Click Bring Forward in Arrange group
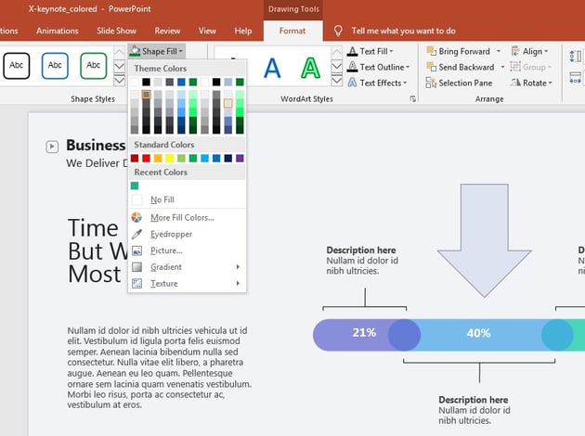This screenshot has width=585, height=436. (463, 51)
